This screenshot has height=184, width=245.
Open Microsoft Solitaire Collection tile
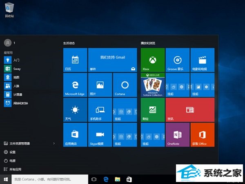[153, 85]
